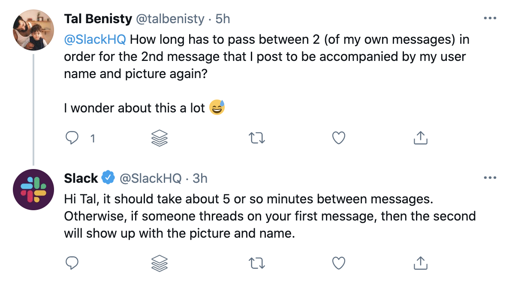
Task: Open more options menu for Slack's tweet
Action: point(490,178)
